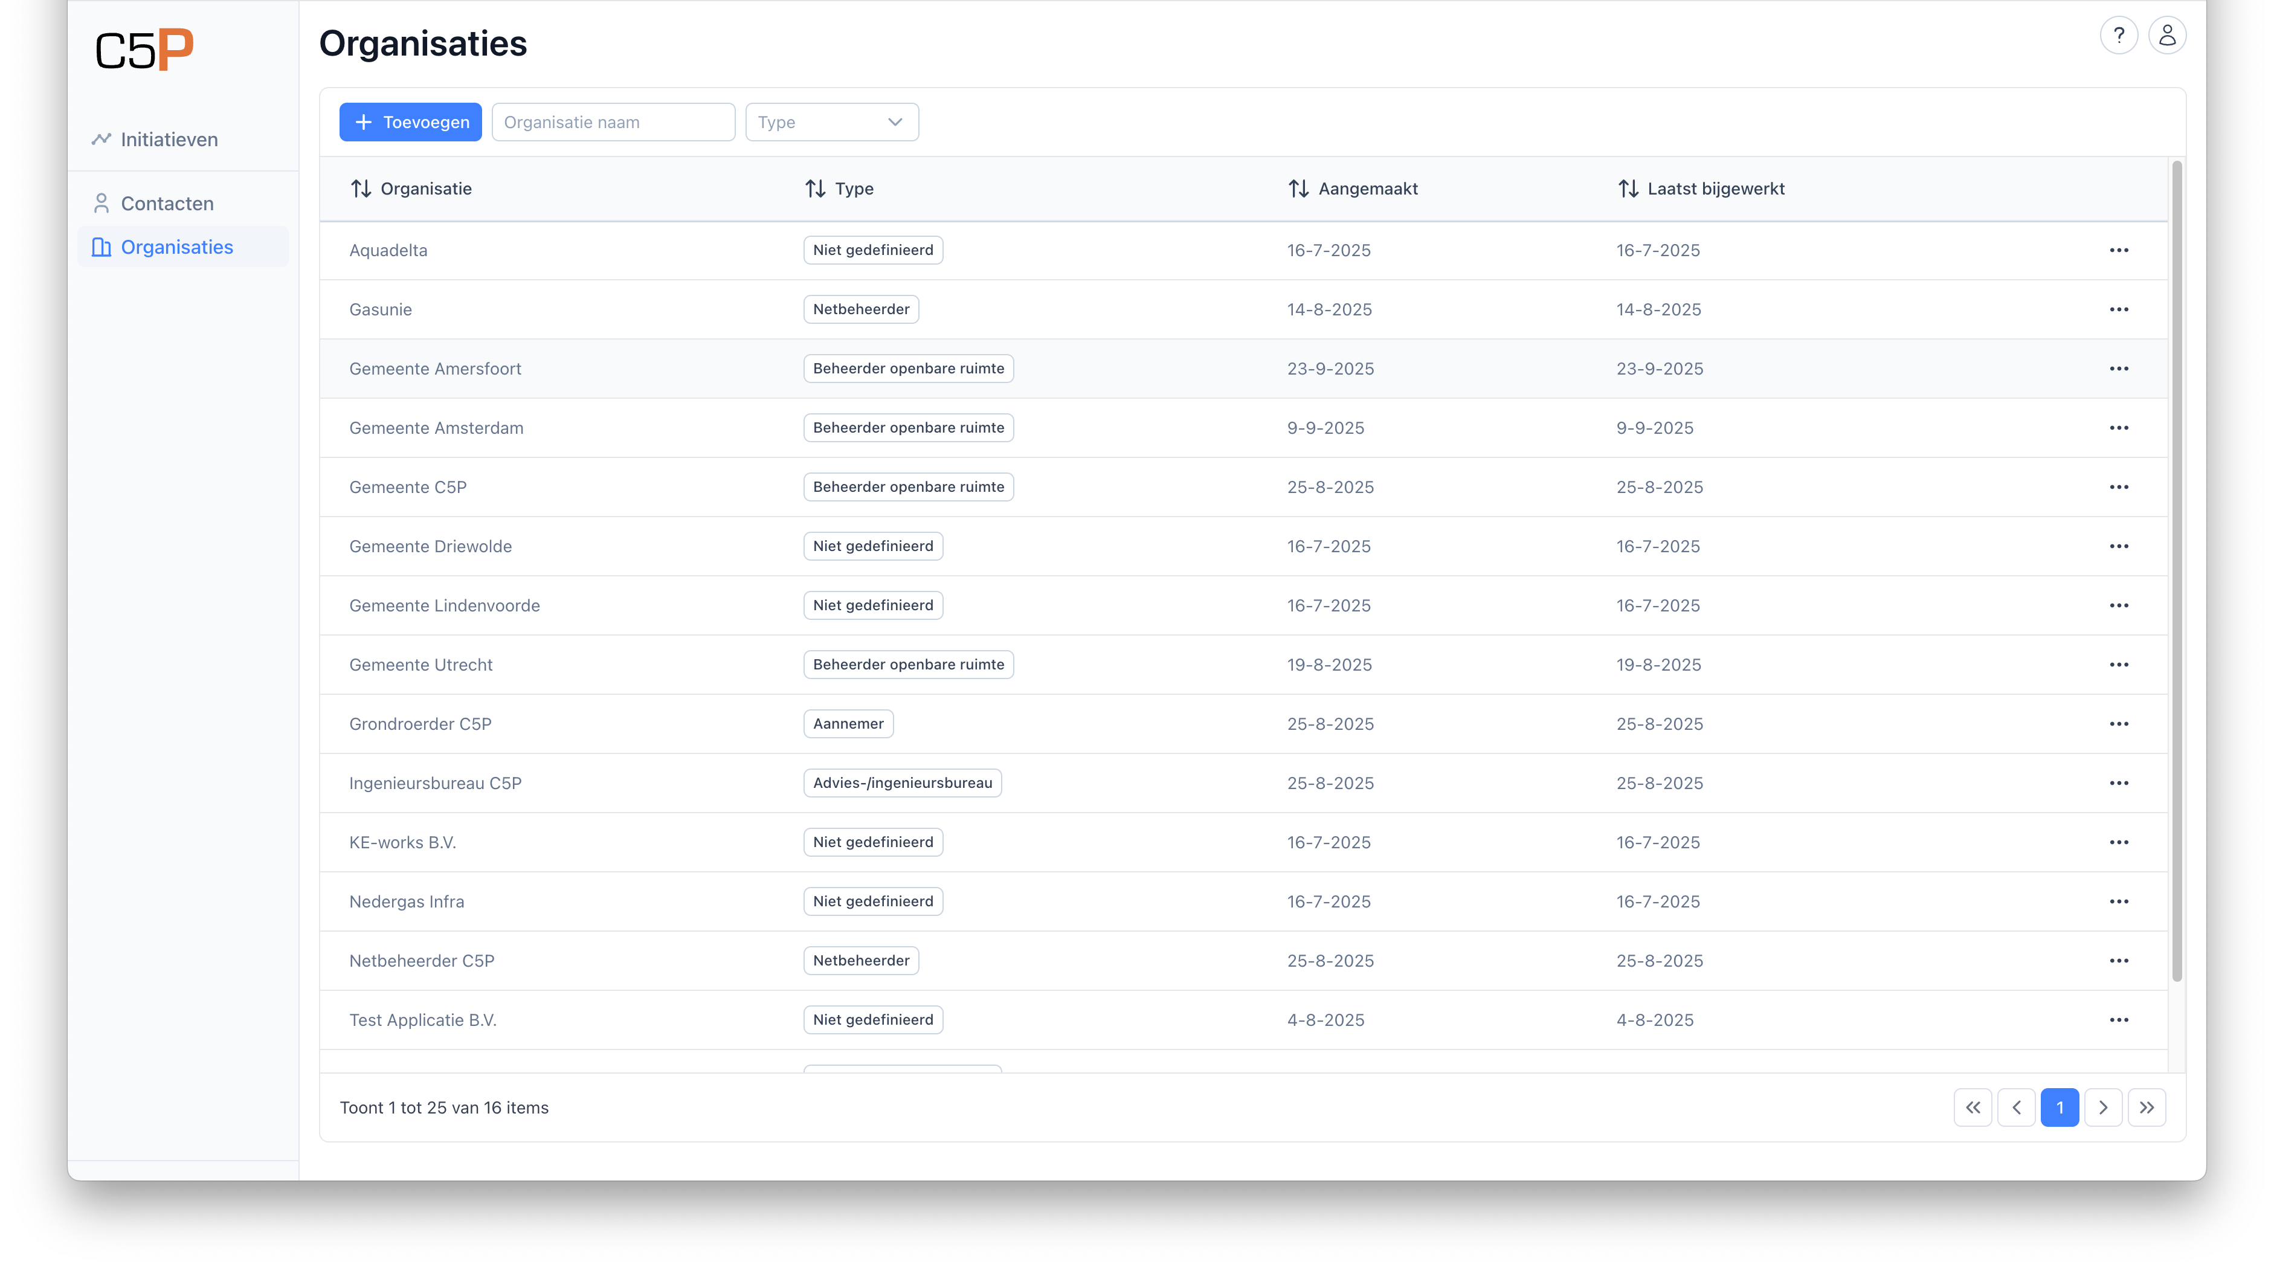Image resolution: width=2274 pixels, height=1270 pixels.
Task: Sort by Laatst bijgewerkt column arrows
Action: (1628, 189)
